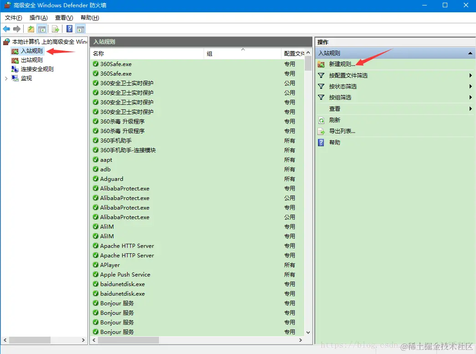Select the adb rule row
This screenshot has height=354, width=476.
pos(197,169)
